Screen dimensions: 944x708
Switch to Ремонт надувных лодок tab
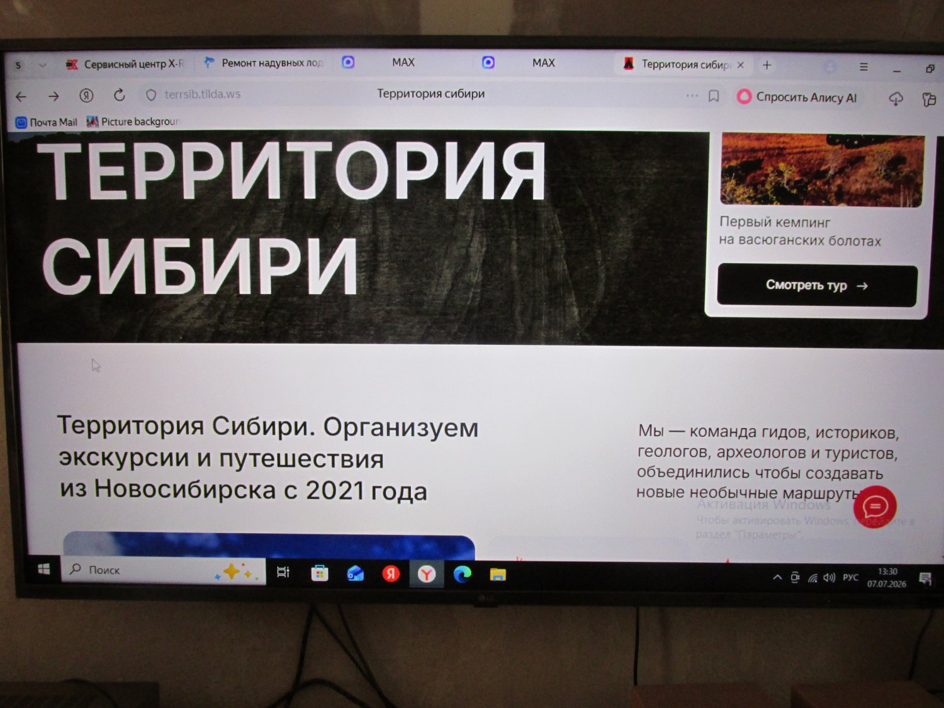(263, 63)
